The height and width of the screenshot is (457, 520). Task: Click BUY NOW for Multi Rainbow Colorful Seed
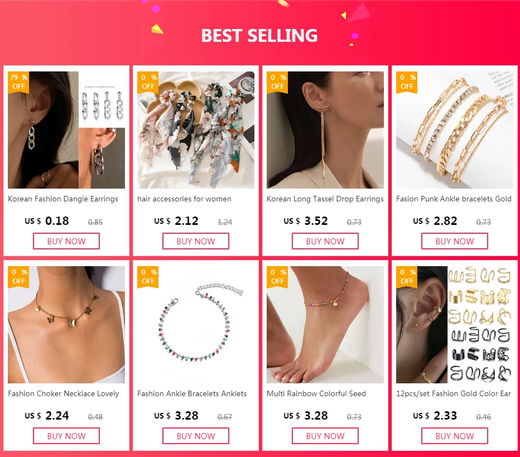[x=325, y=436]
